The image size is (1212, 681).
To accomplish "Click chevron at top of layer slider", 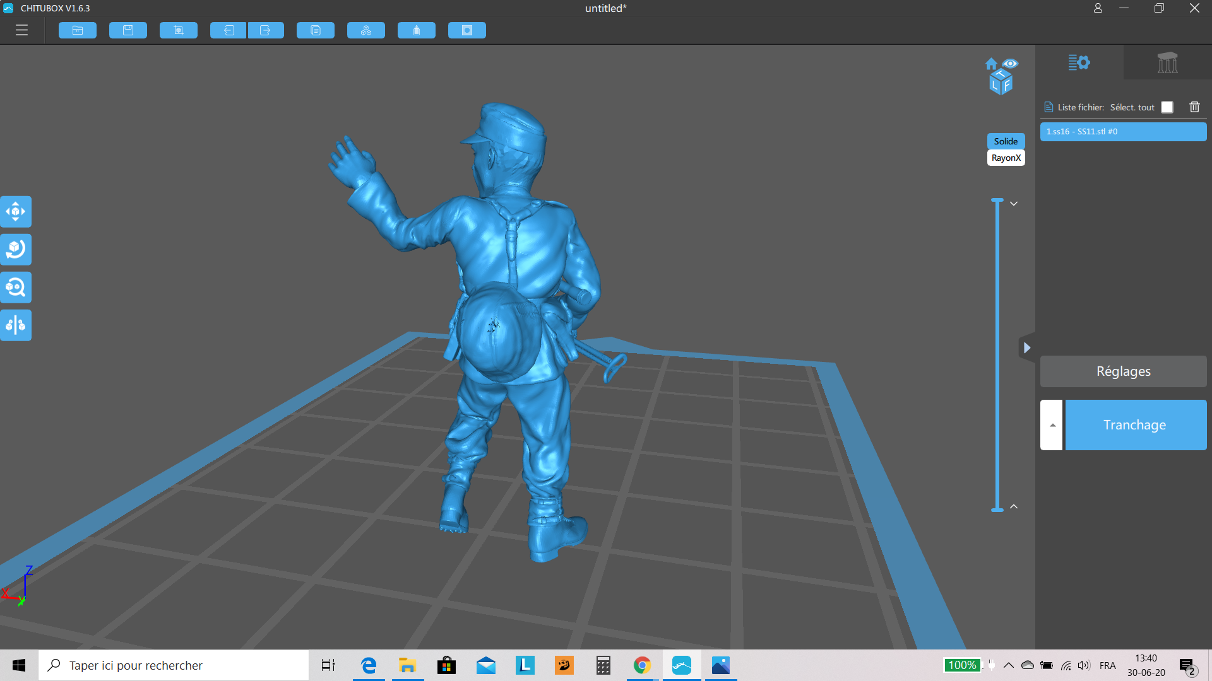I will [1014, 204].
